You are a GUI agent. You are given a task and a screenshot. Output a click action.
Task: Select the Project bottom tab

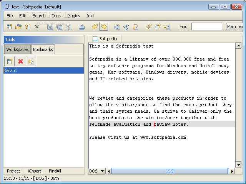[13, 171]
